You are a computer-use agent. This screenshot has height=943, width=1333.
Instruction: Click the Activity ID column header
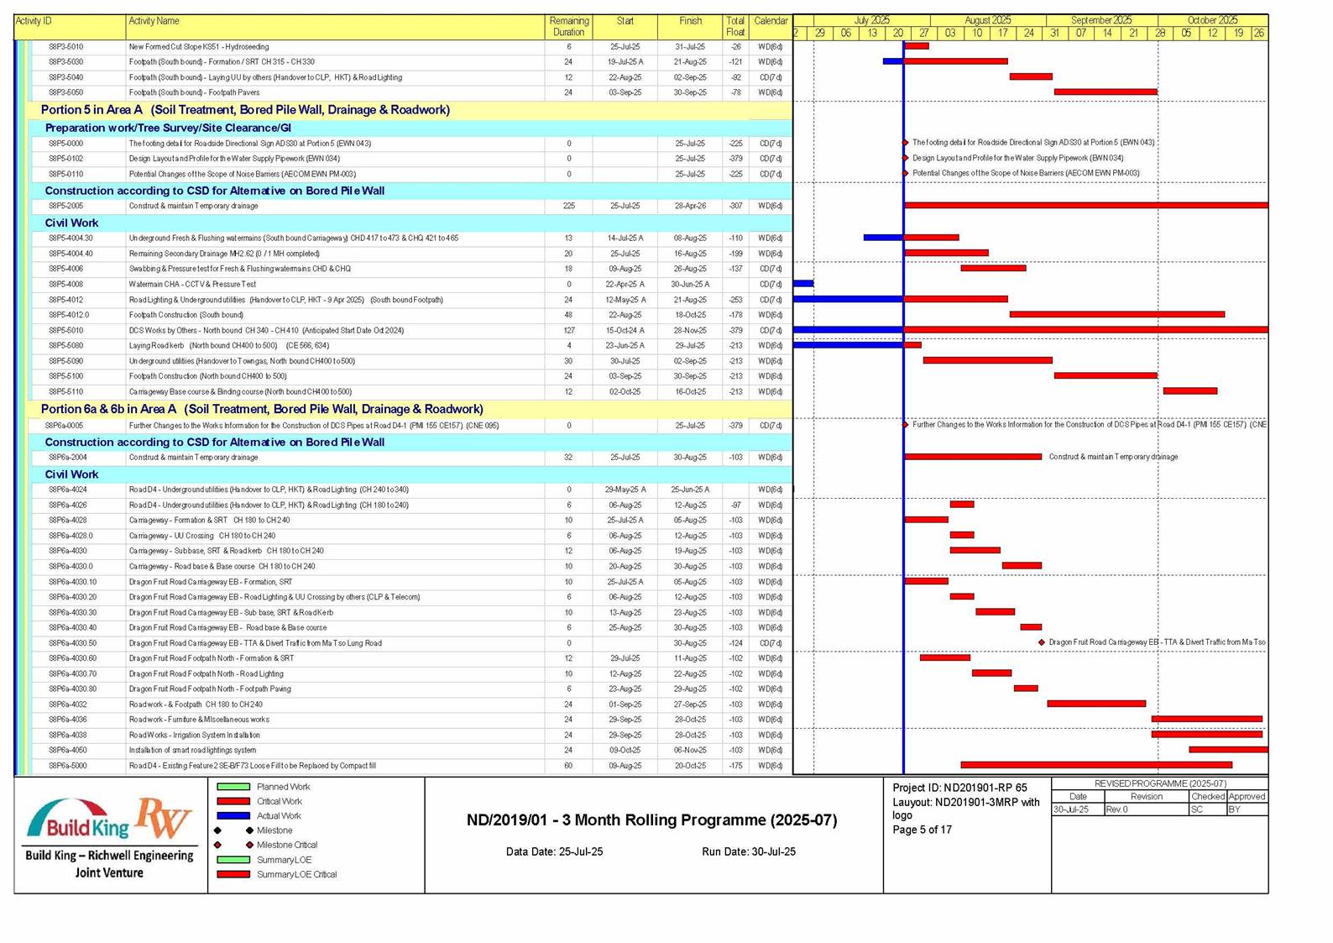pos(34,21)
